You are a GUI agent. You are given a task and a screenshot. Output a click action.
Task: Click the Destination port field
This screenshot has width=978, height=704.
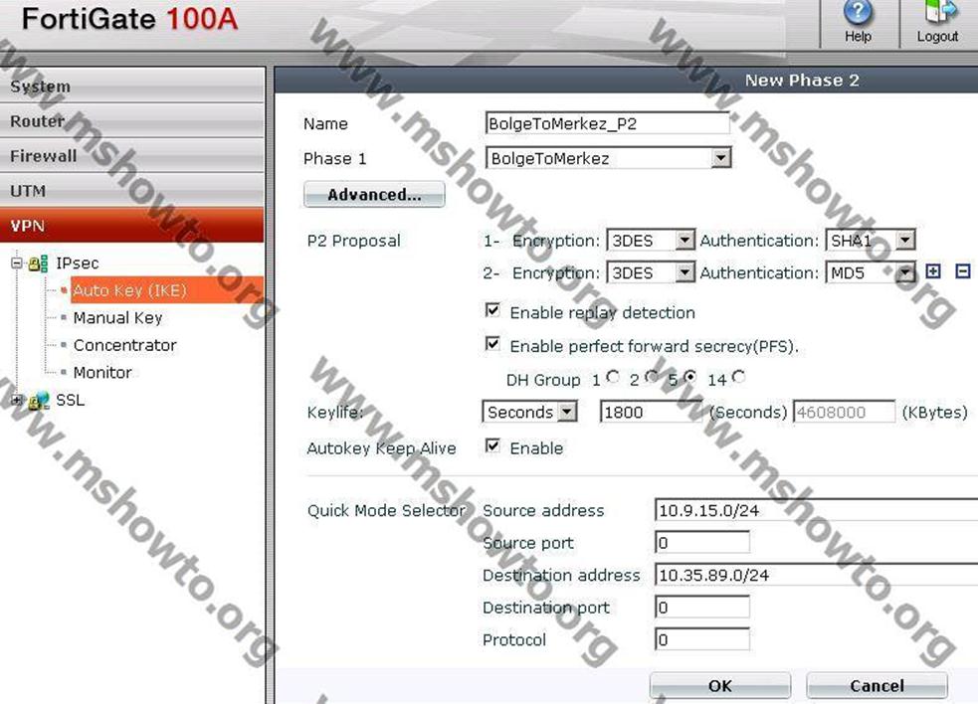702,608
